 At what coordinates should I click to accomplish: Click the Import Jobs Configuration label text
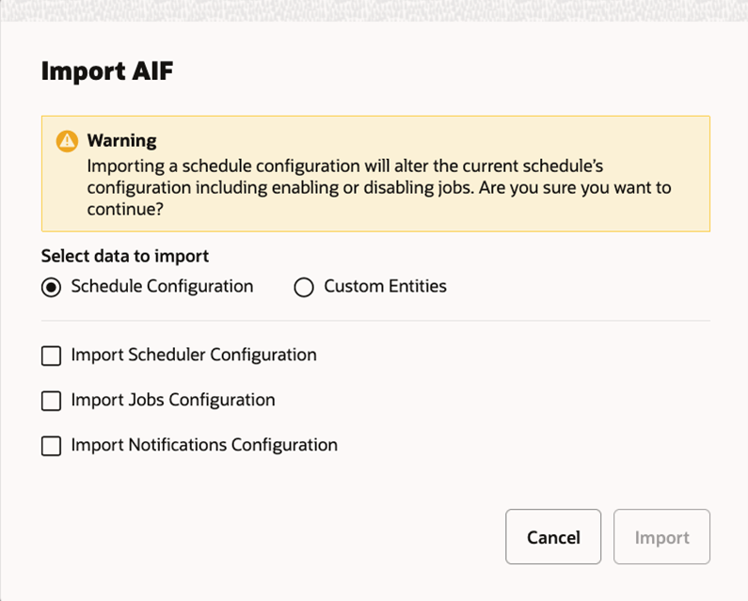173,400
